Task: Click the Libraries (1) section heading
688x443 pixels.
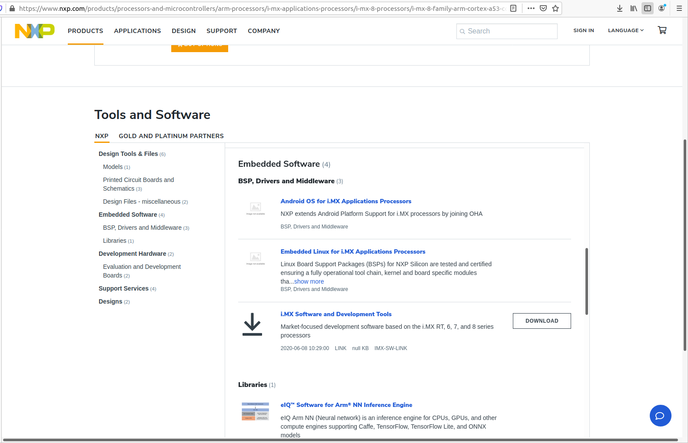Action: click(257, 385)
